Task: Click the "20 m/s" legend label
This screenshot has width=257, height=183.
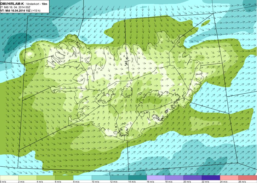Action: 187,182
